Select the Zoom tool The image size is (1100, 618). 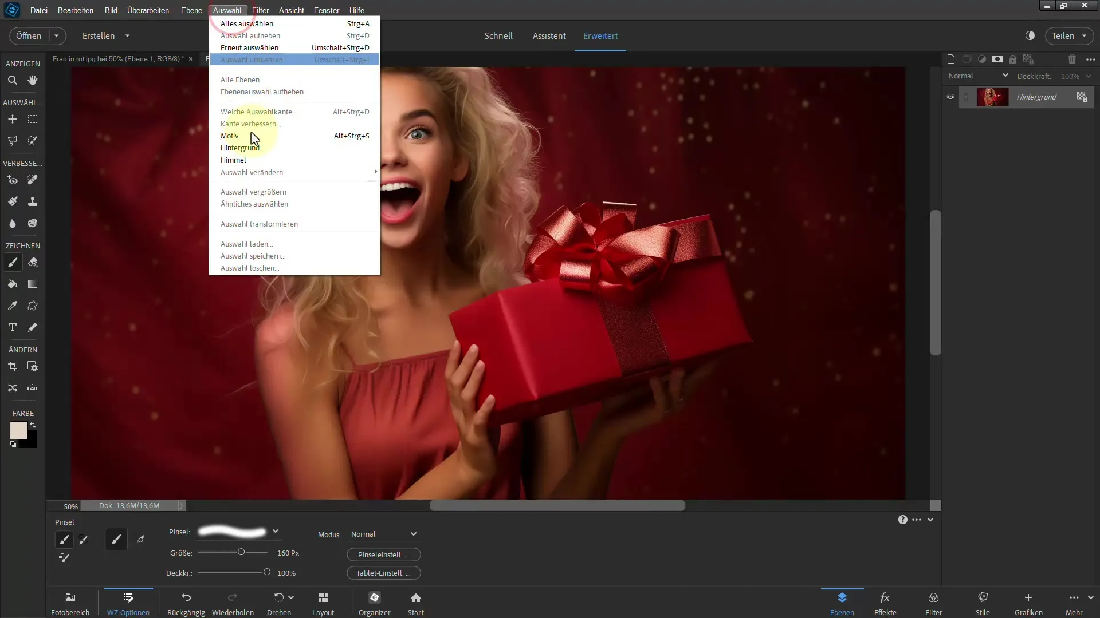(12, 81)
